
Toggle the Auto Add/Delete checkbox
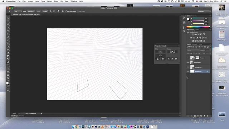pos(66,11)
